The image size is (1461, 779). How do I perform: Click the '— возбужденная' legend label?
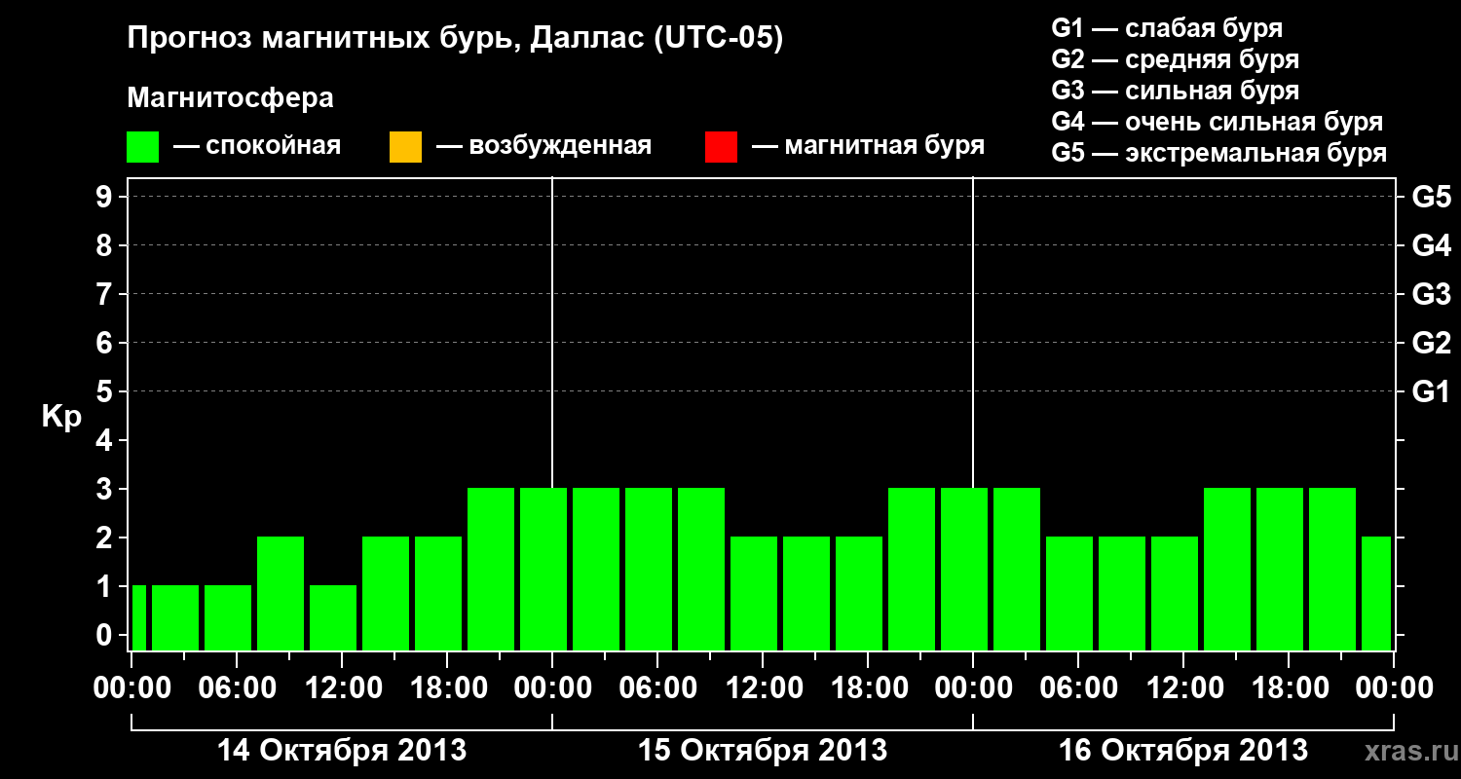tap(544, 146)
